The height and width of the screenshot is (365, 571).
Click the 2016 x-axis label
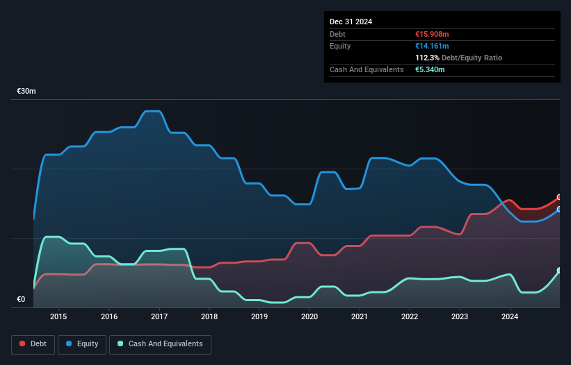click(109, 316)
